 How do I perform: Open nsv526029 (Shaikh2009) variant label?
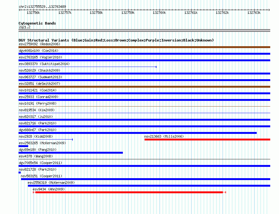(39, 70)
